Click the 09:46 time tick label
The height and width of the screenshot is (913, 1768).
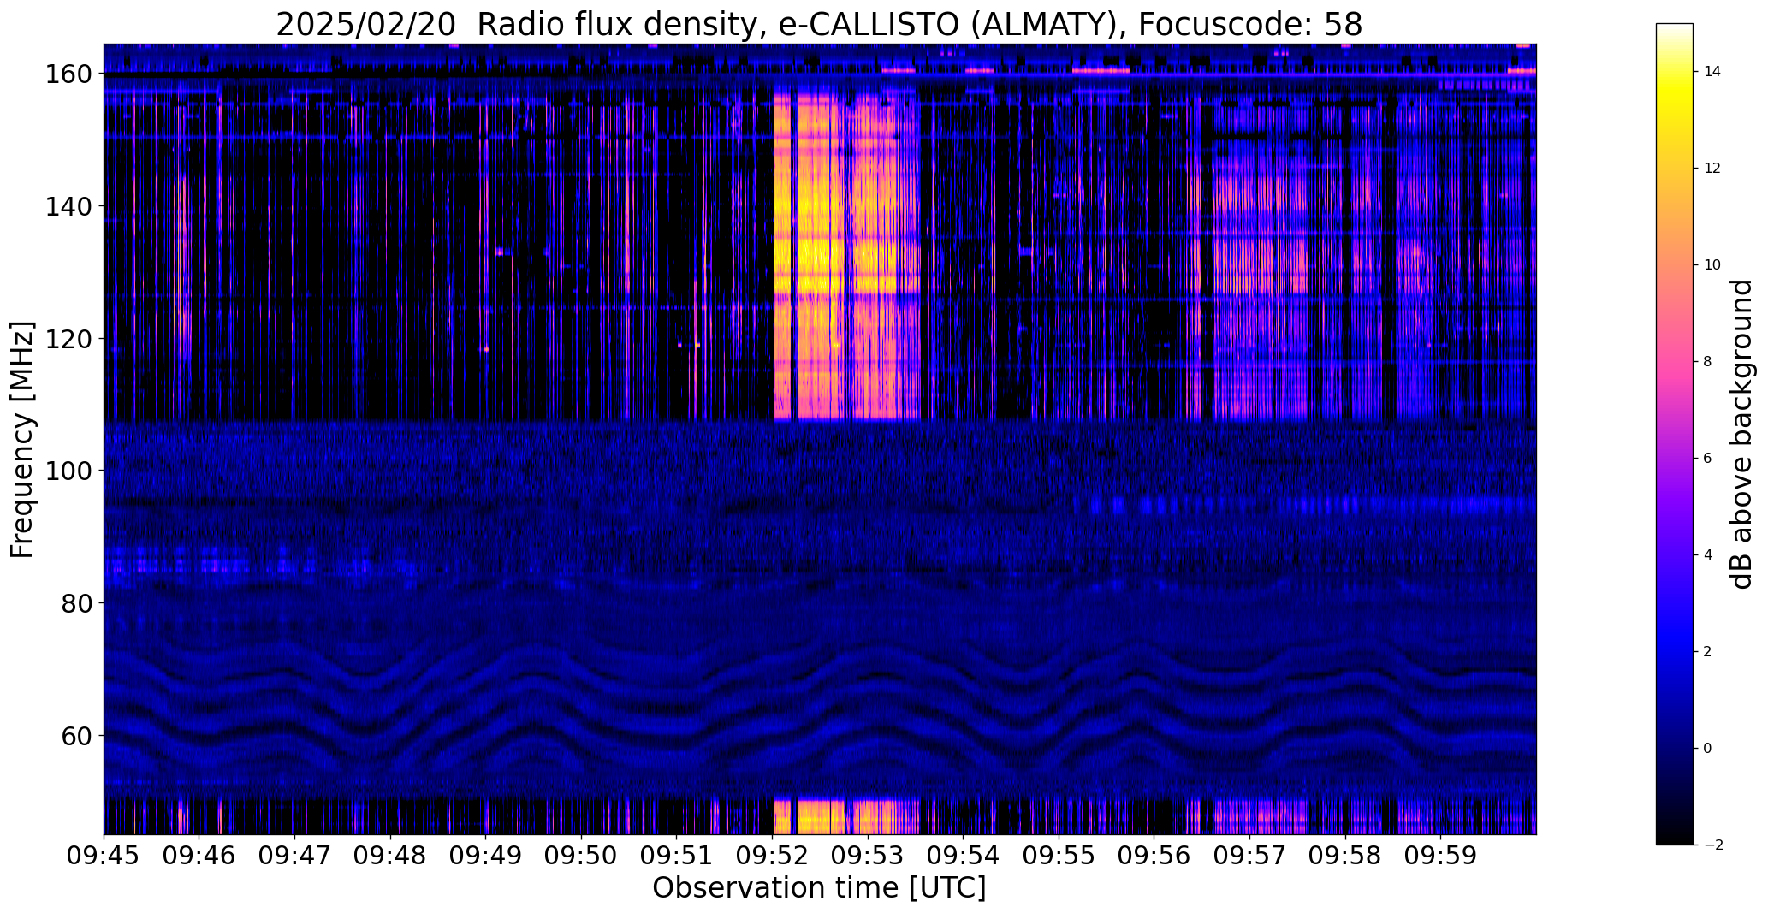[x=199, y=856]
